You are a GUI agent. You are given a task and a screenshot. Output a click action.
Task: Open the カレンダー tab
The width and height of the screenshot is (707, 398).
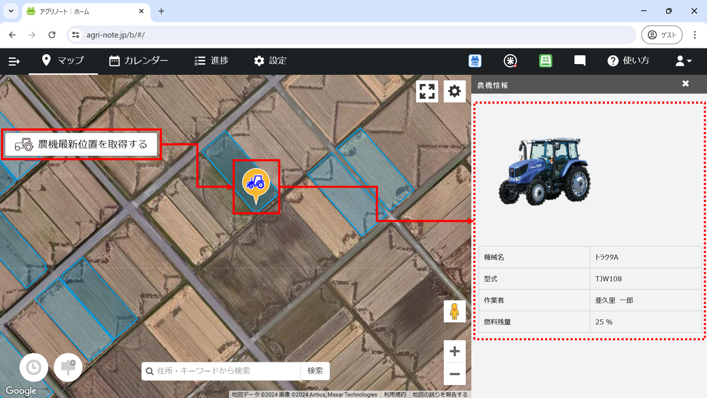pos(139,60)
